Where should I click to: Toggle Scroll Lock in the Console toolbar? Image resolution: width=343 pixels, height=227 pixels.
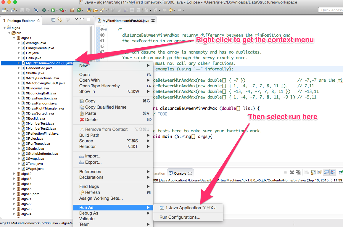pyautogui.click(x=313, y=173)
